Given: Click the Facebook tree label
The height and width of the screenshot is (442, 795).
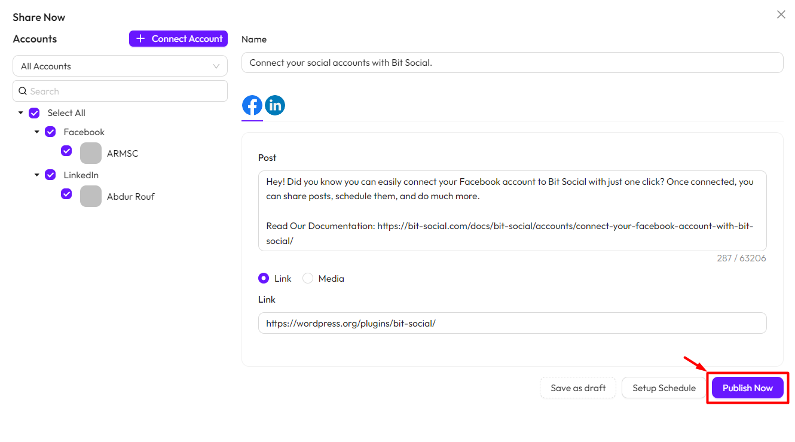Looking at the screenshot, I should coord(84,132).
